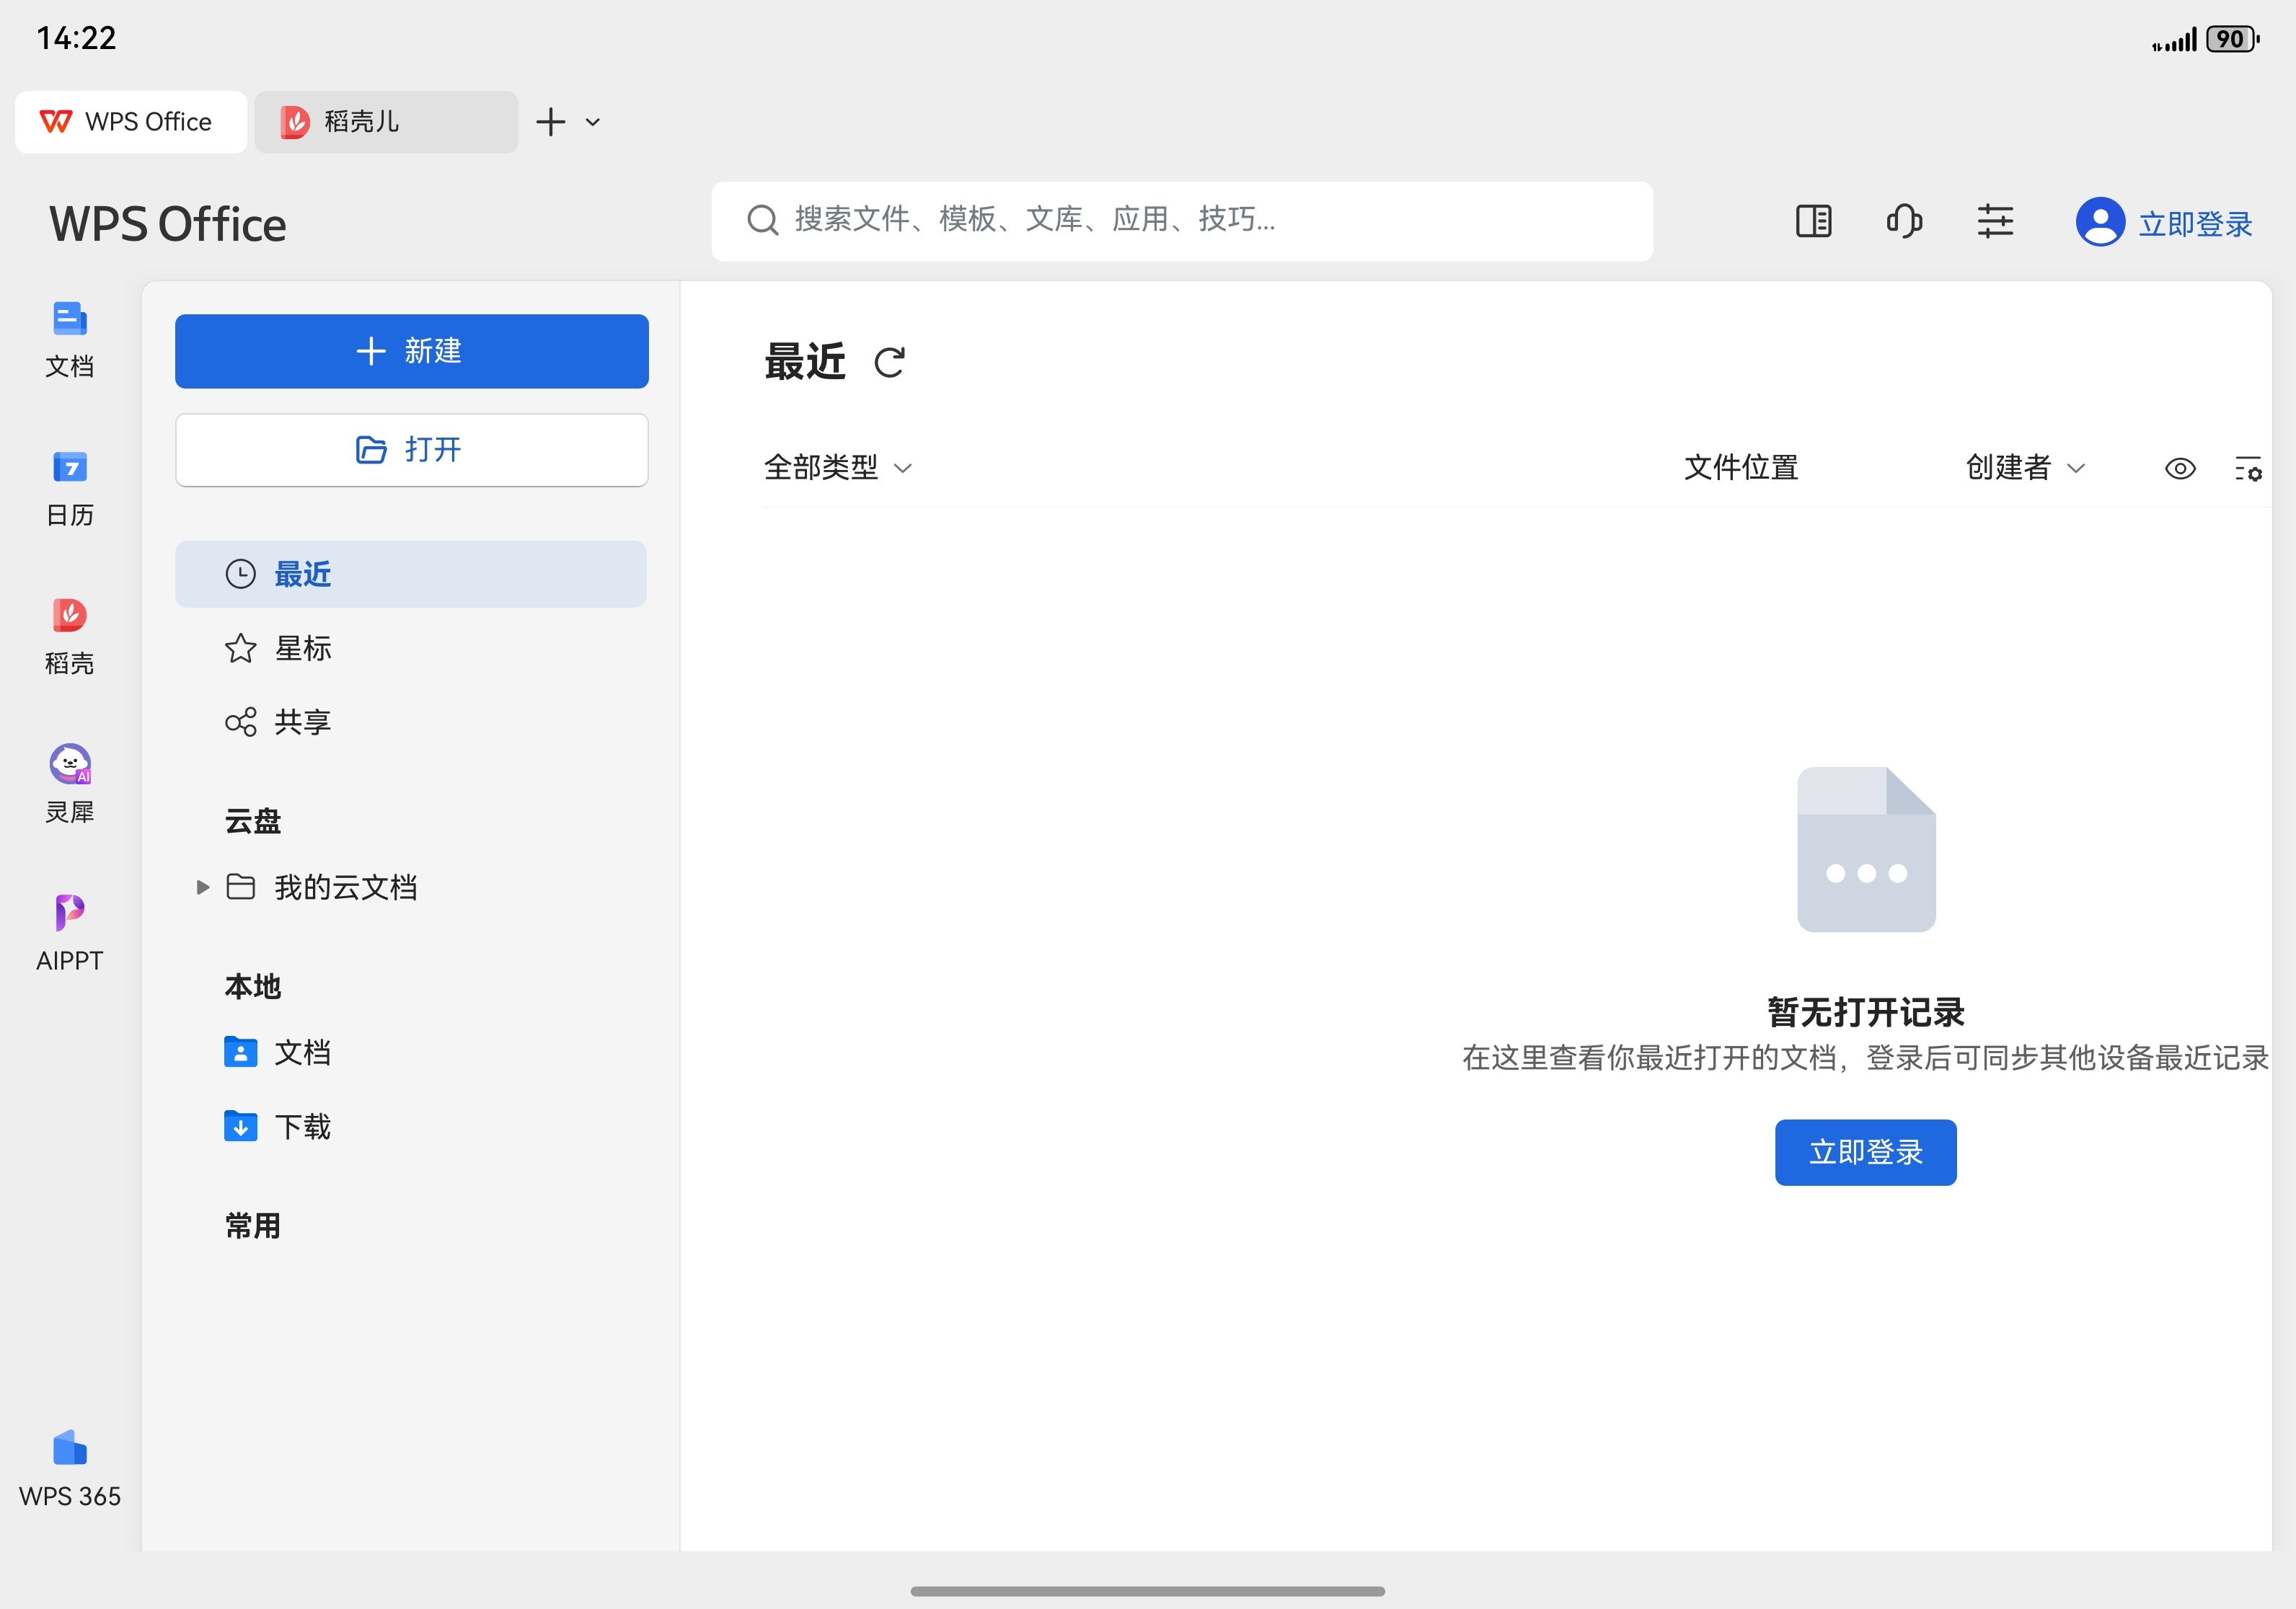The width and height of the screenshot is (2296, 1609).
Task: Launch the 灵犀 AI assistant
Action: pos(69,786)
